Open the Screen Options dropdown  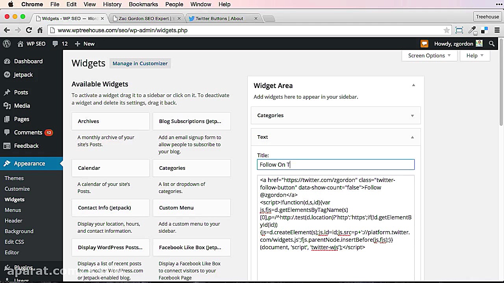(429, 55)
